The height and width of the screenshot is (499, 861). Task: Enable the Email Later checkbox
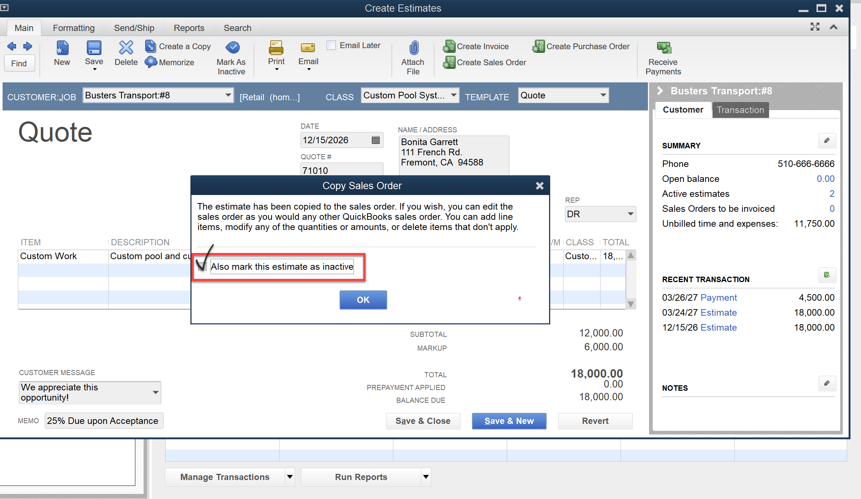click(331, 46)
